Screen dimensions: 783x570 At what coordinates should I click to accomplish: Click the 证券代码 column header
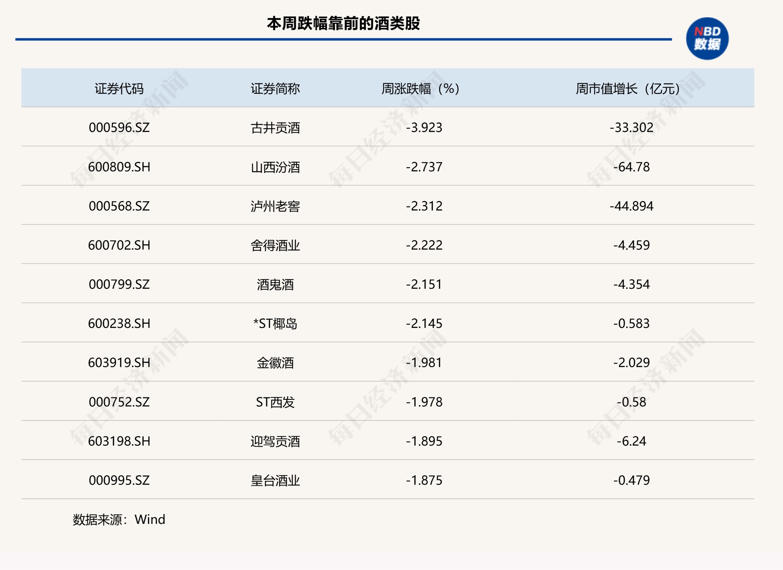coord(119,88)
